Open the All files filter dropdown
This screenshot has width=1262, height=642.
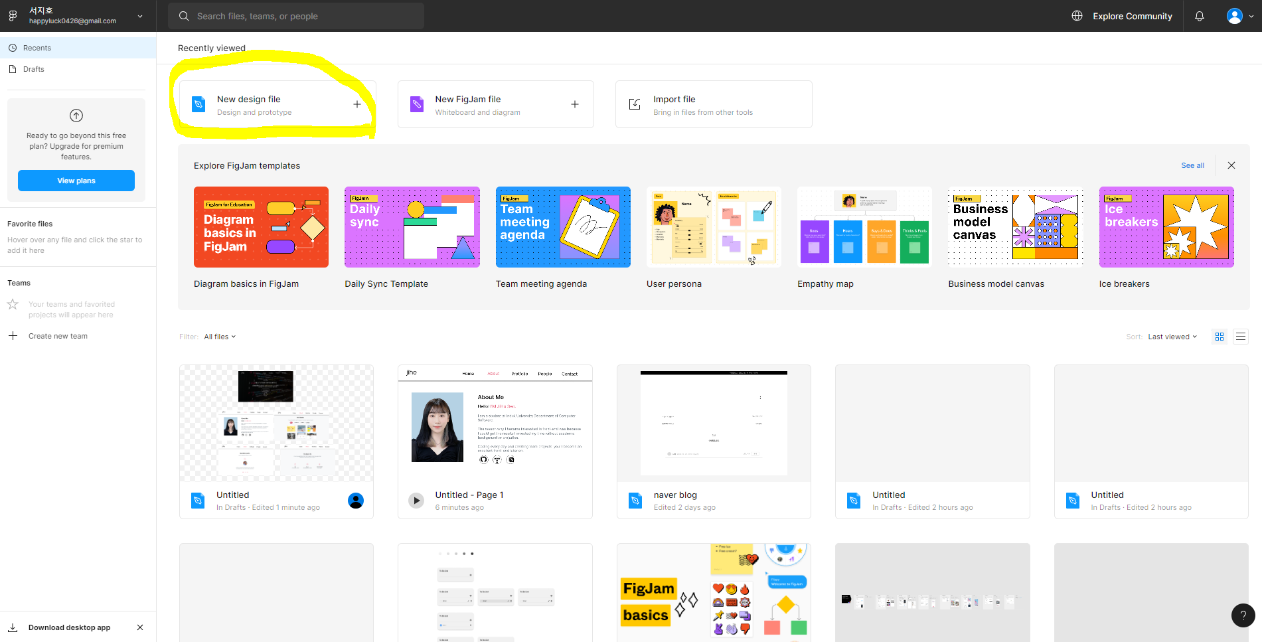pyautogui.click(x=220, y=337)
